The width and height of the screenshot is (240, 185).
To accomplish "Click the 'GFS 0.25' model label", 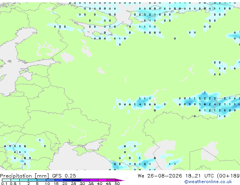I will pyautogui.click(x=64, y=176).
